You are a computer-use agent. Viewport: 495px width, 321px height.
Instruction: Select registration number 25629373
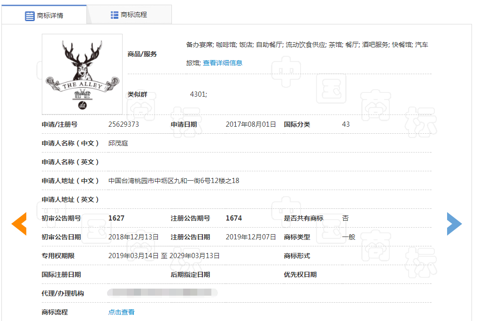point(124,124)
